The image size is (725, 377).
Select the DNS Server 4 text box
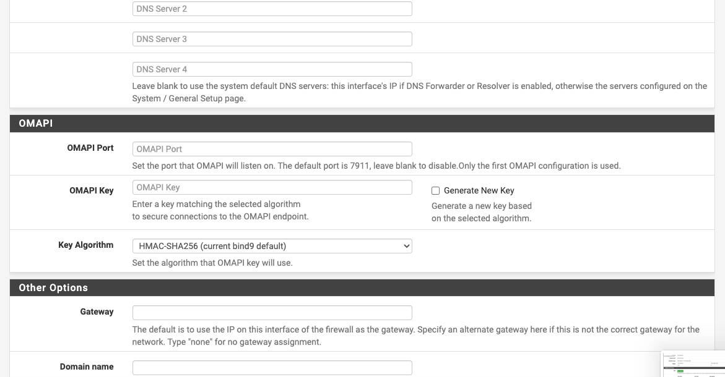click(x=272, y=69)
